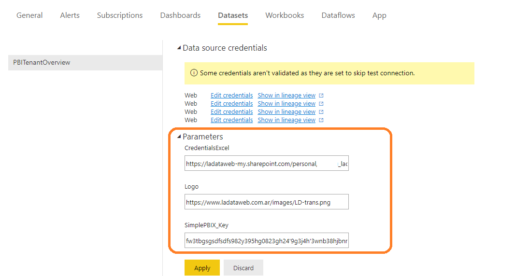Click into the Logo URL input field
Image resolution: width=515 pixels, height=276 pixels.
coord(266,202)
